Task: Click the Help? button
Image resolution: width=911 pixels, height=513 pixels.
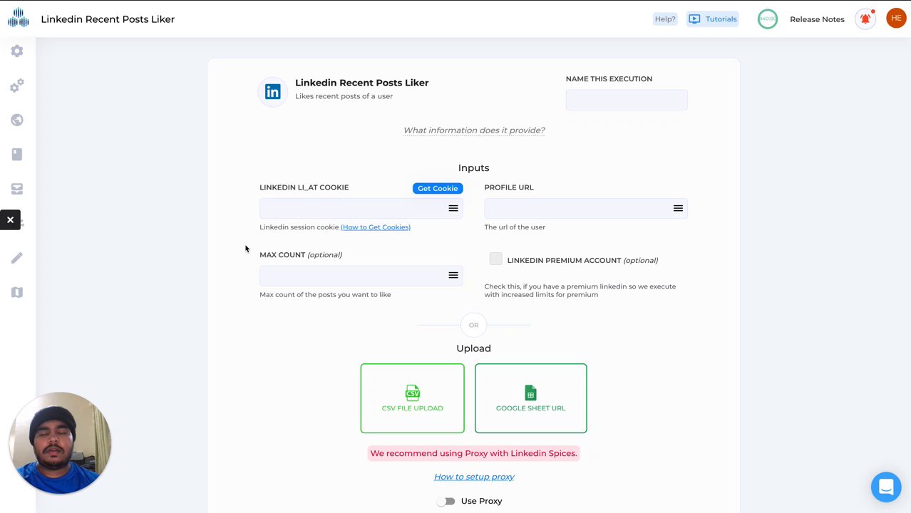Action: tap(665, 19)
